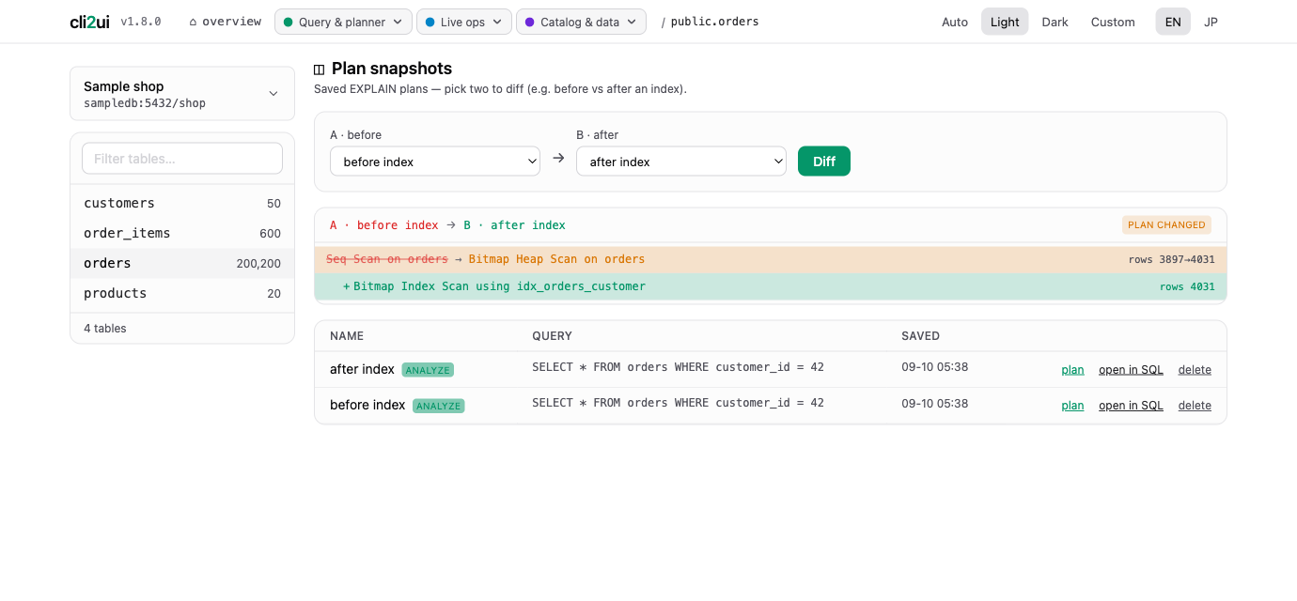Delete the after index snapshot
The image size is (1297, 601).
tap(1195, 370)
